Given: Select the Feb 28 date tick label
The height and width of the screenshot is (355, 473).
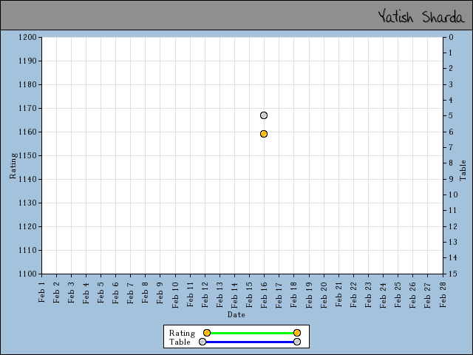Looking at the screenshot, I should pyautogui.click(x=443, y=292).
